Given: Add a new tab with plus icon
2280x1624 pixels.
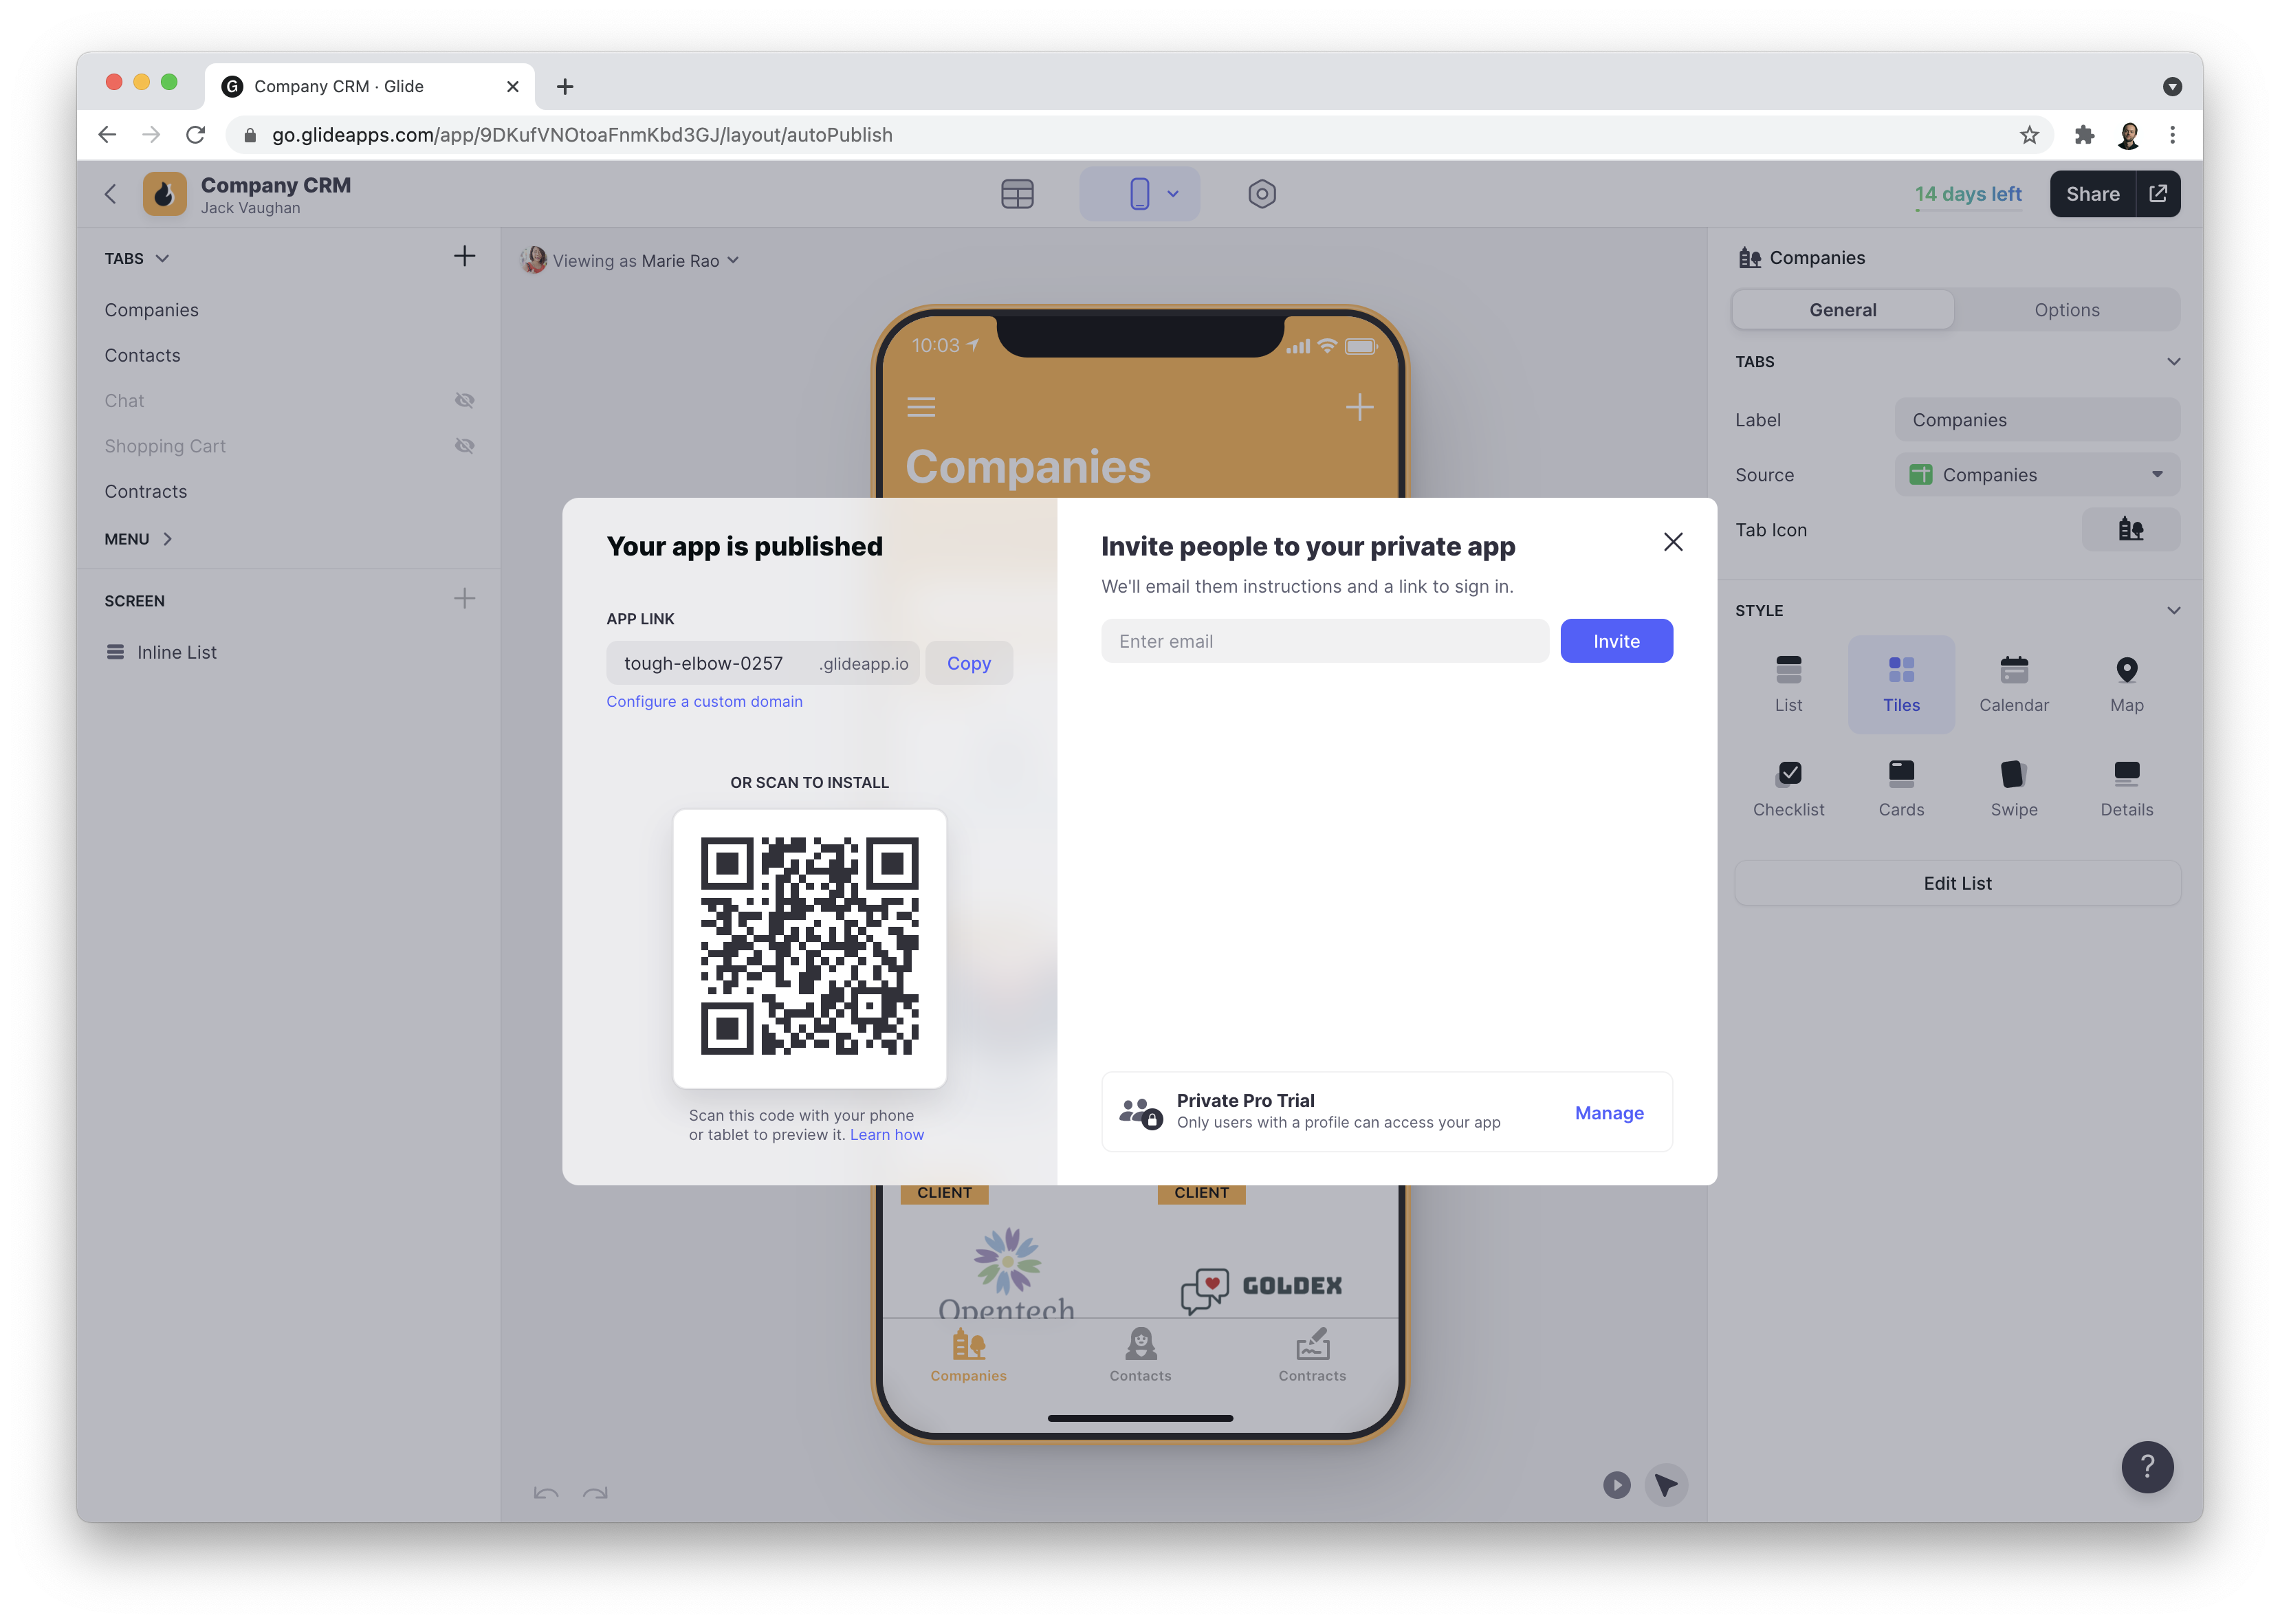Looking at the screenshot, I should pyautogui.click(x=464, y=257).
